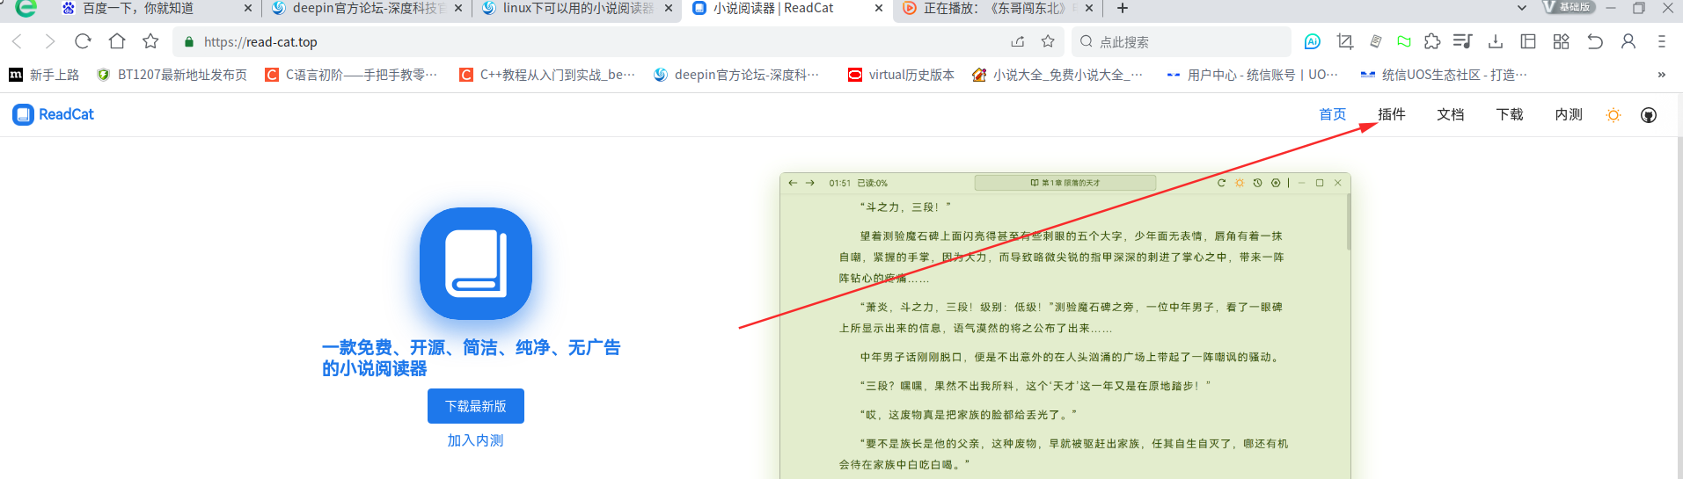Viewport: 1683px width, 479px height.
Task: Click the reader preview screenshot image
Action: tap(1065, 326)
